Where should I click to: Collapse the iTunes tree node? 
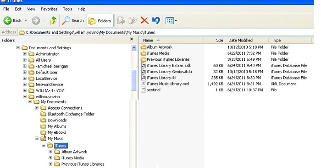click(x=44, y=145)
